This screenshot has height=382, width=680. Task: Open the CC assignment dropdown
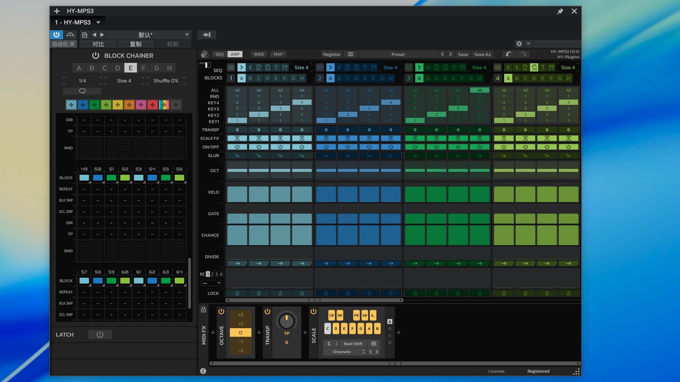211,283
